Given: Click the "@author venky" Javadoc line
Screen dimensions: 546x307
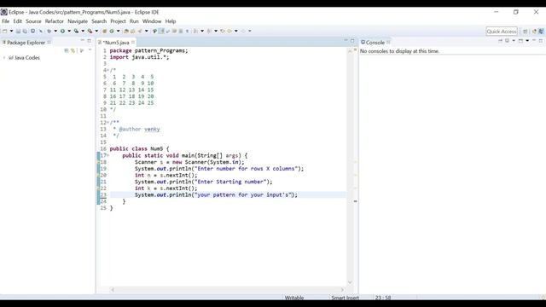Looking at the screenshot, I should pyautogui.click(x=139, y=129).
